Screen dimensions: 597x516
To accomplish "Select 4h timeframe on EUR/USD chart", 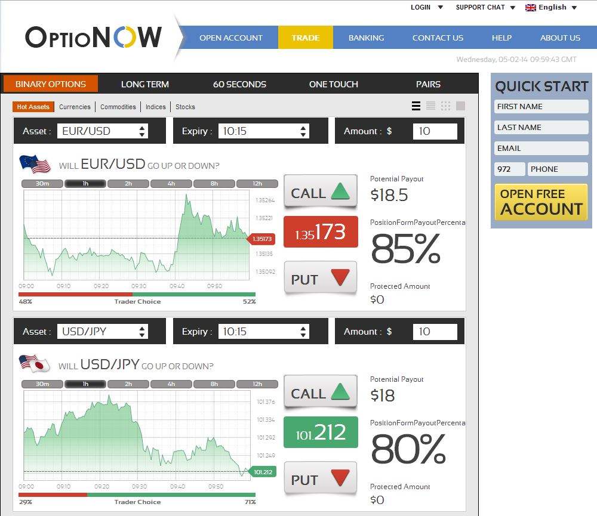I will 171,183.
